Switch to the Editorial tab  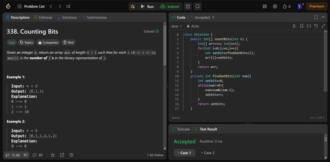[x=43, y=17]
